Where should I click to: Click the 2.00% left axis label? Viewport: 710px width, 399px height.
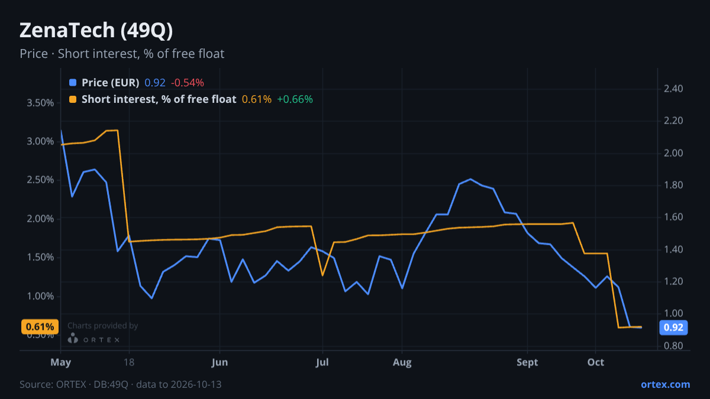pyautogui.click(x=40, y=219)
